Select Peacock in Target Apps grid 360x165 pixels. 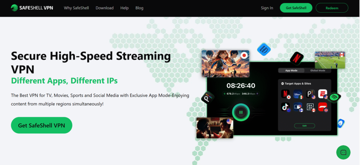pos(310,94)
